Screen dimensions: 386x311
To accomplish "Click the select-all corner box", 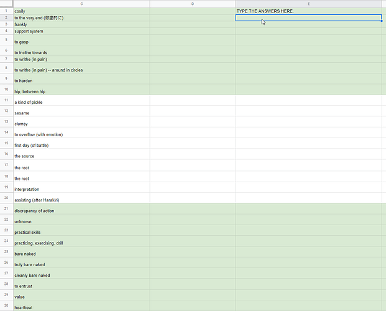I will (x=6, y=4).
